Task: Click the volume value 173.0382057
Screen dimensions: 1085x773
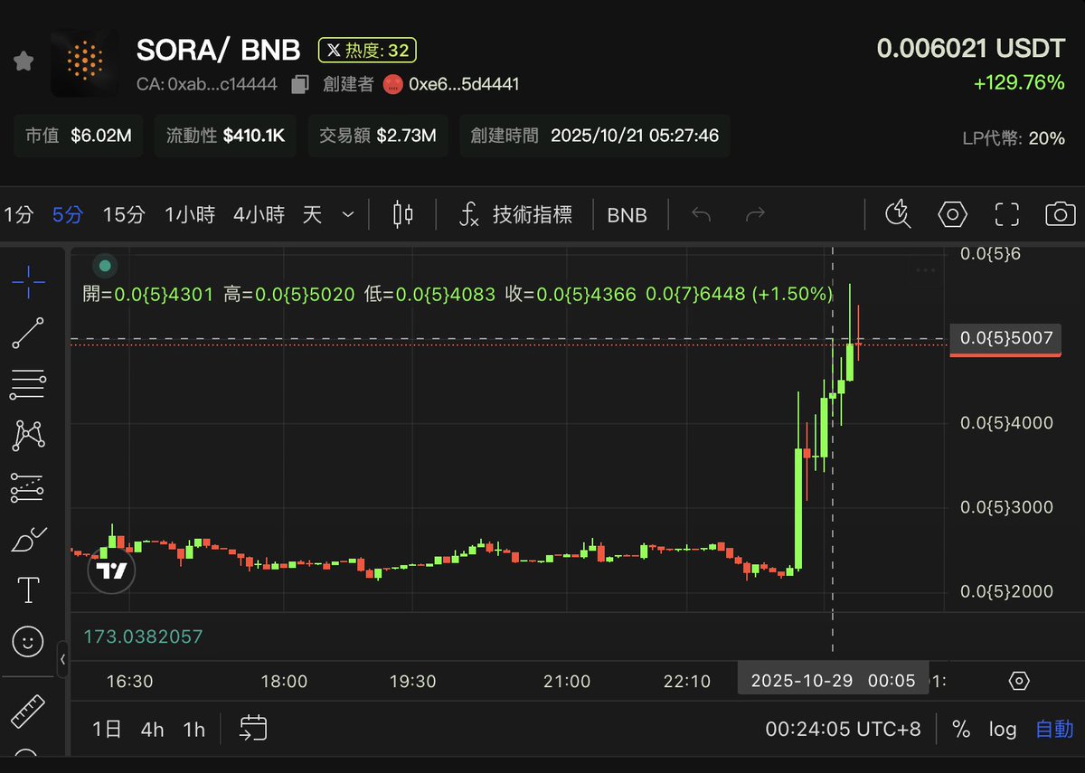Action: pyautogui.click(x=143, y=636)
